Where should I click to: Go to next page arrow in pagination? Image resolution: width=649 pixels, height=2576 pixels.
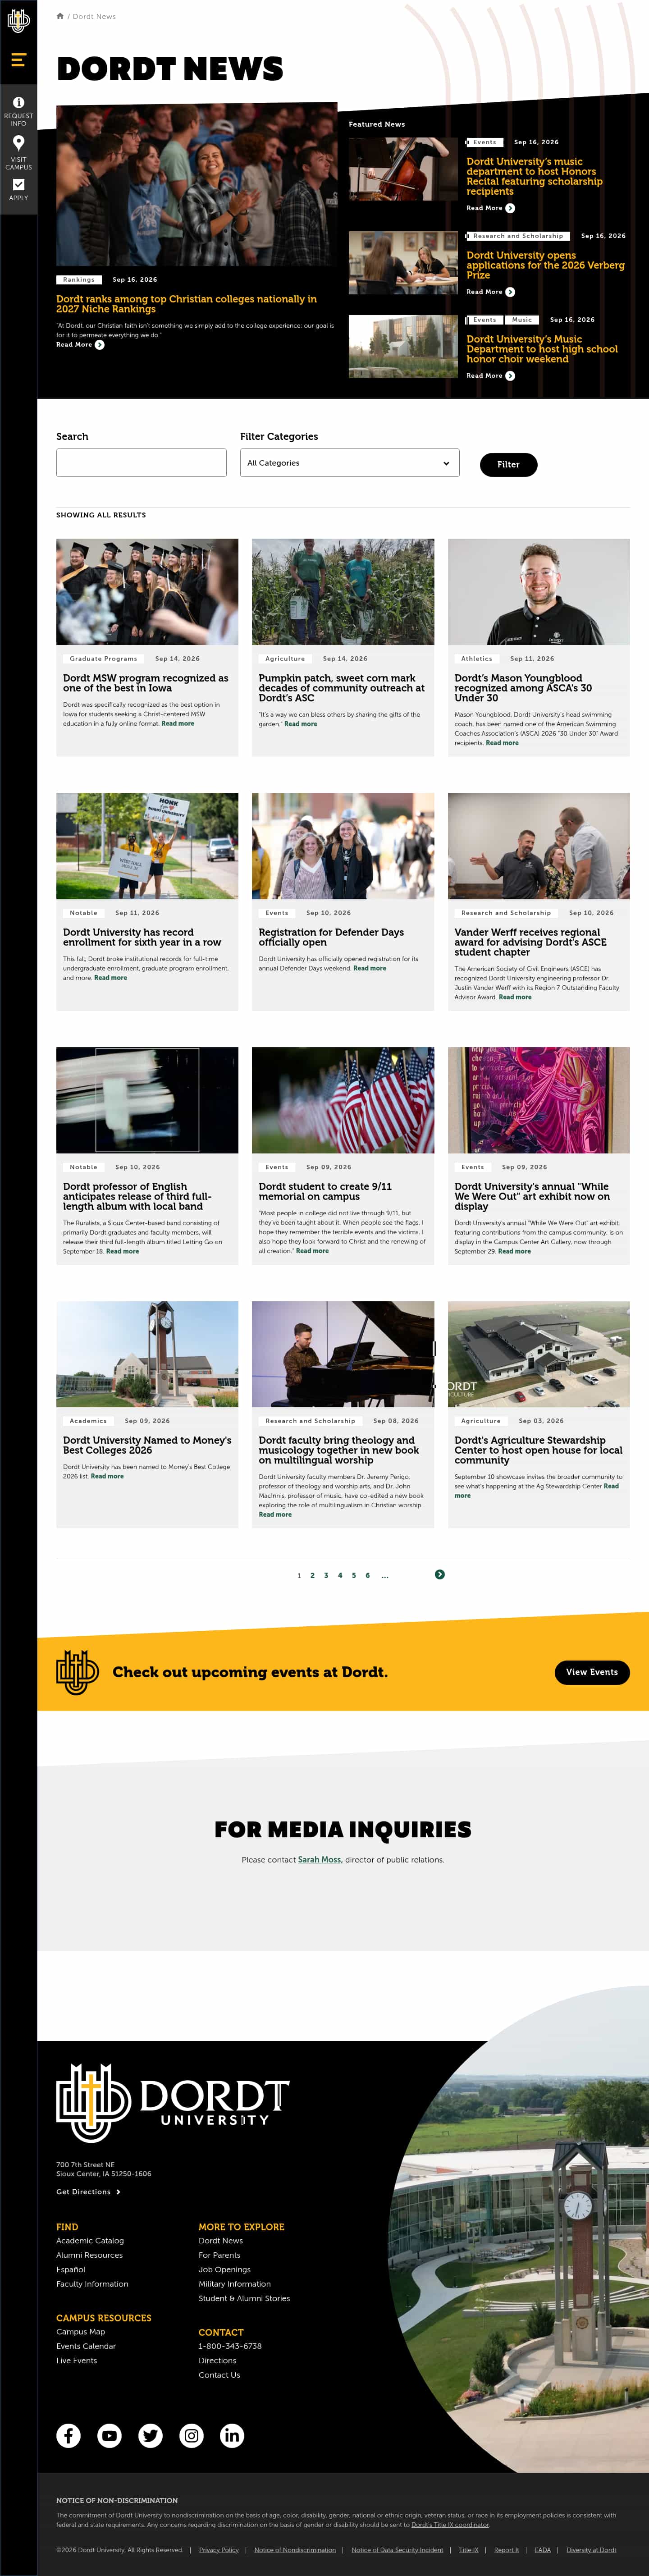pos(440,1574)
